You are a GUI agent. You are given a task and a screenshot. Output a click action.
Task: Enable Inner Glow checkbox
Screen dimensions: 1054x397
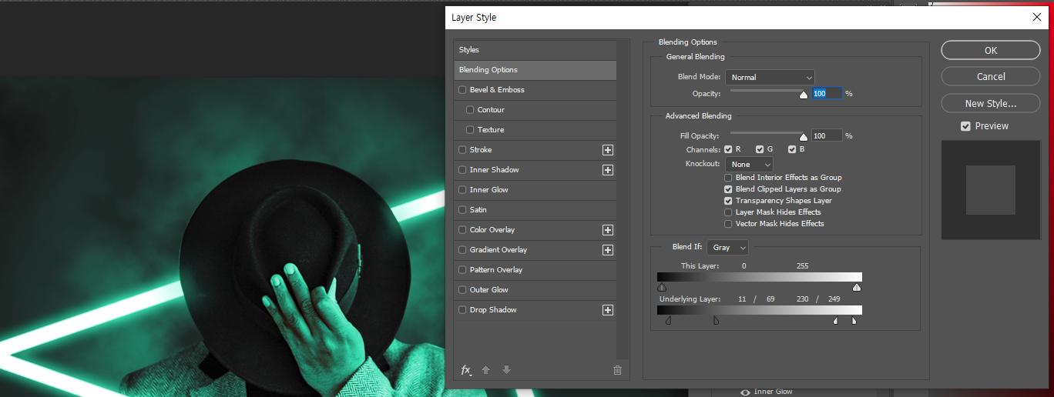pos(462,190)
